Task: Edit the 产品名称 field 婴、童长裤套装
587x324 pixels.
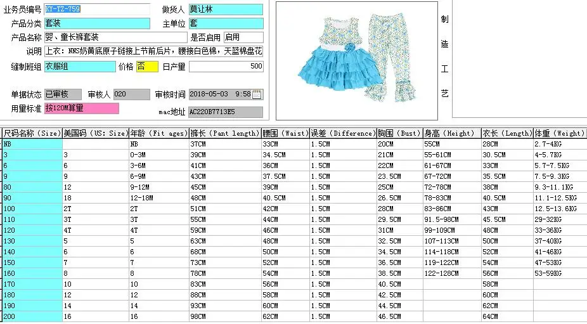Action: pos(115,37)
